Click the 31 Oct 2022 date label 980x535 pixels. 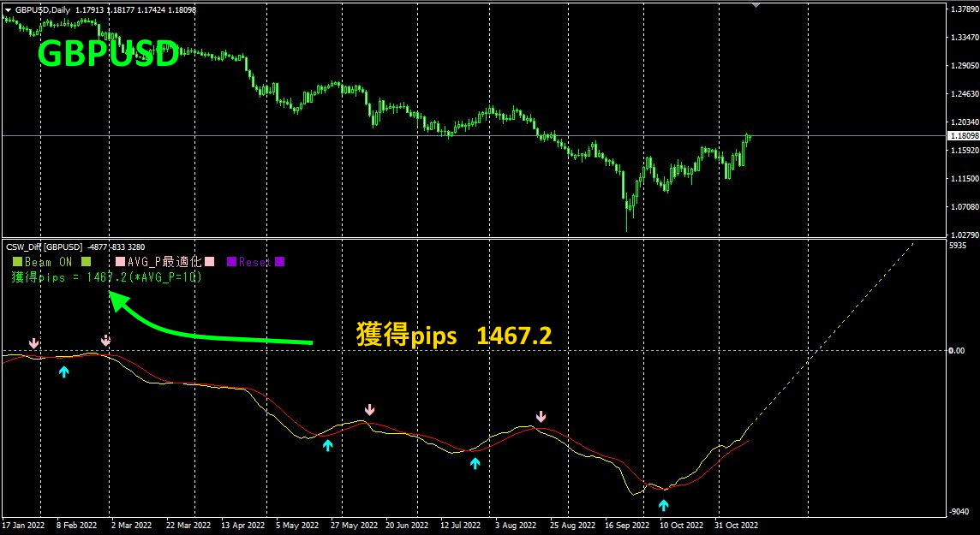(737, 525)
